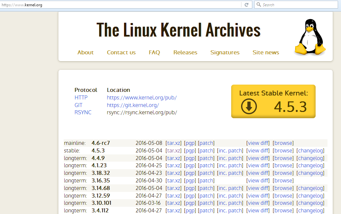Click view diff for mainline 4.6-rc7
The height and width of the screenshot is (214, 341).
coord(258,143)
